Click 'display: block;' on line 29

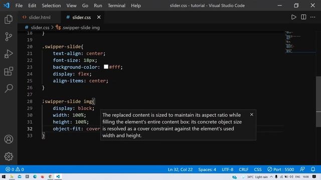tap(74, 108)
